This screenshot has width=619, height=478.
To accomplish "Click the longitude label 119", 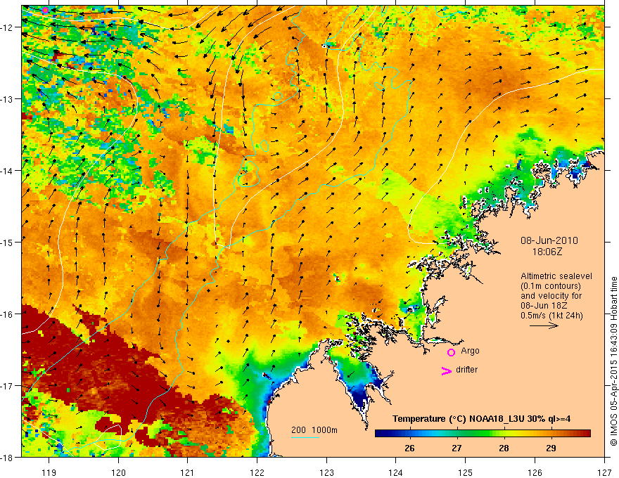I will coord(49,472).
